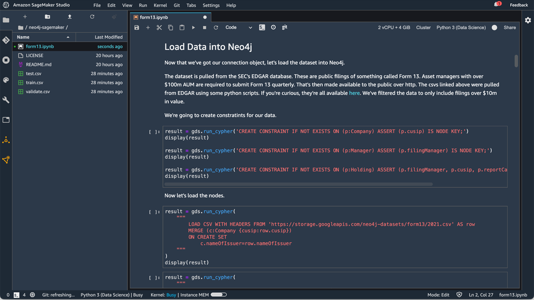Image resolution: width=534 pixels, height=300 pixels.
Task: Restart the kernel from notebook toolbar
Action: pyautogui.click(x=216, y=28)
